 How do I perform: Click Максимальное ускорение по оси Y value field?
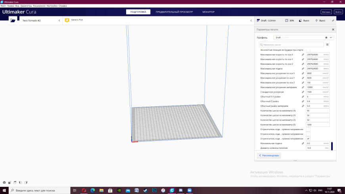(x=318, y=78)
